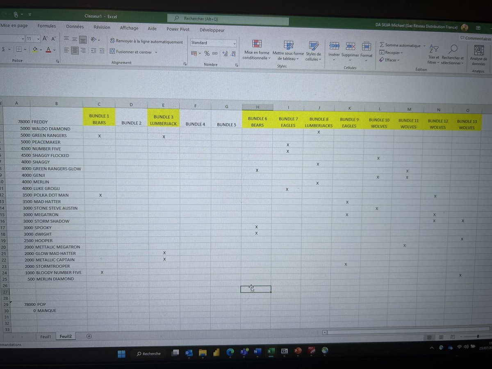Click Somme automatique button

pyautogui.click(x=400, y=46)
